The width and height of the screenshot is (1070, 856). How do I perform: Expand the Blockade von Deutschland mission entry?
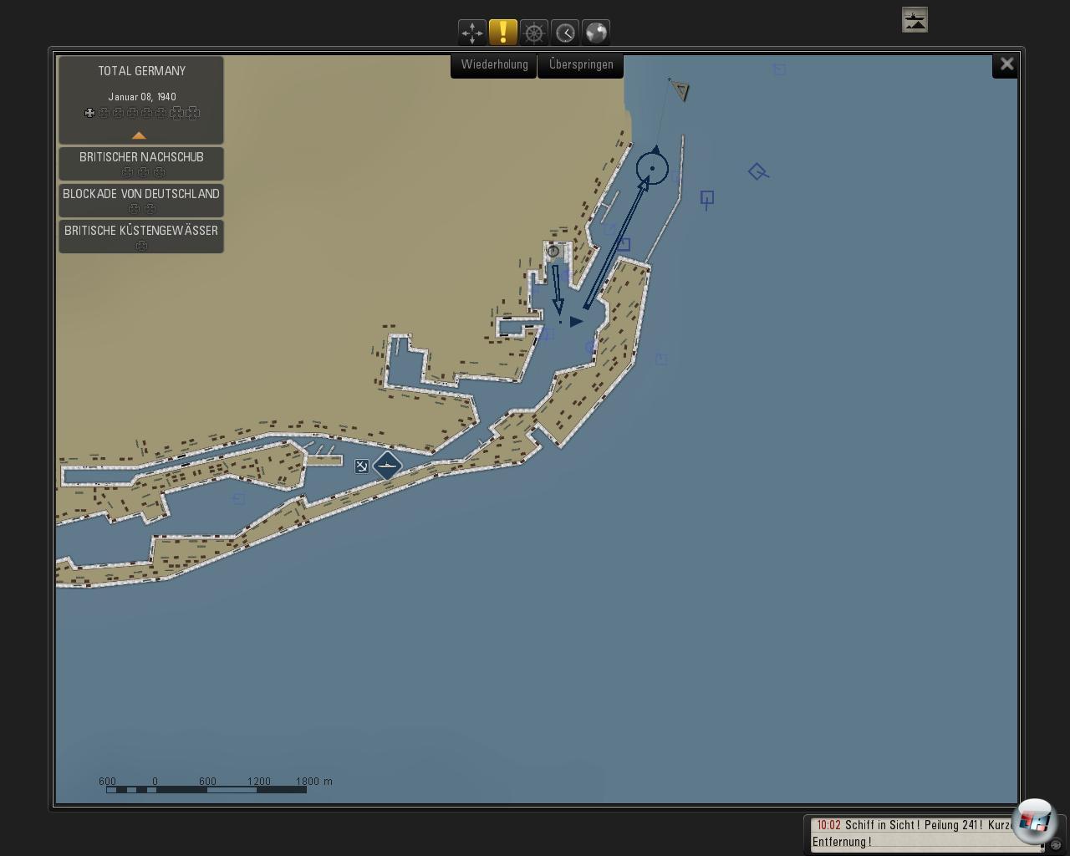[141, 200]
